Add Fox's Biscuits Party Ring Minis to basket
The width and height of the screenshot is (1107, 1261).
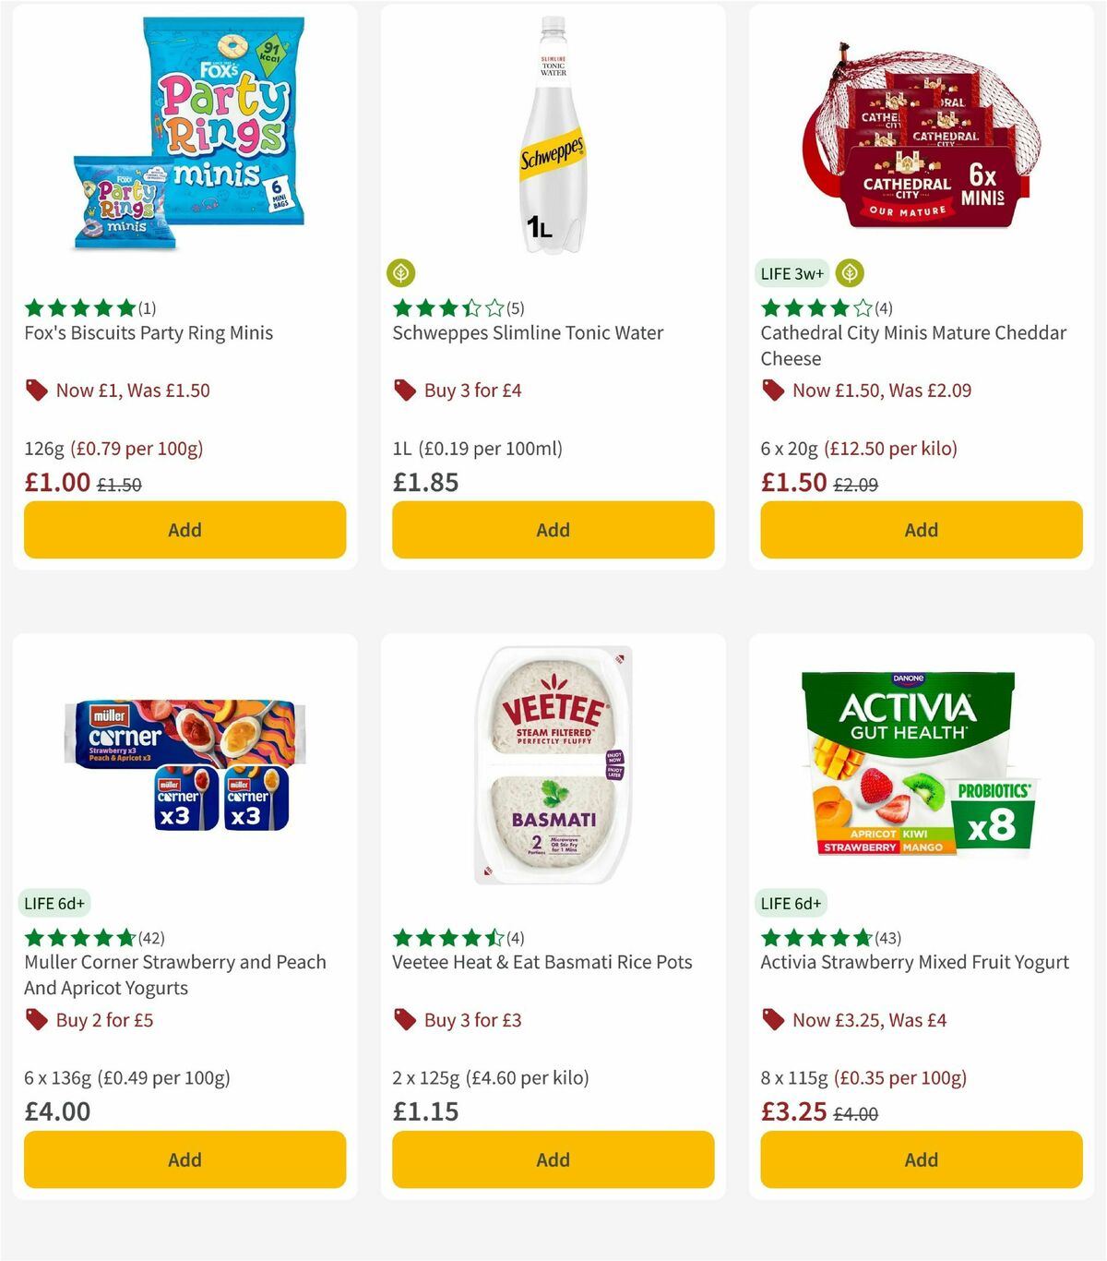tap(184, 530)
